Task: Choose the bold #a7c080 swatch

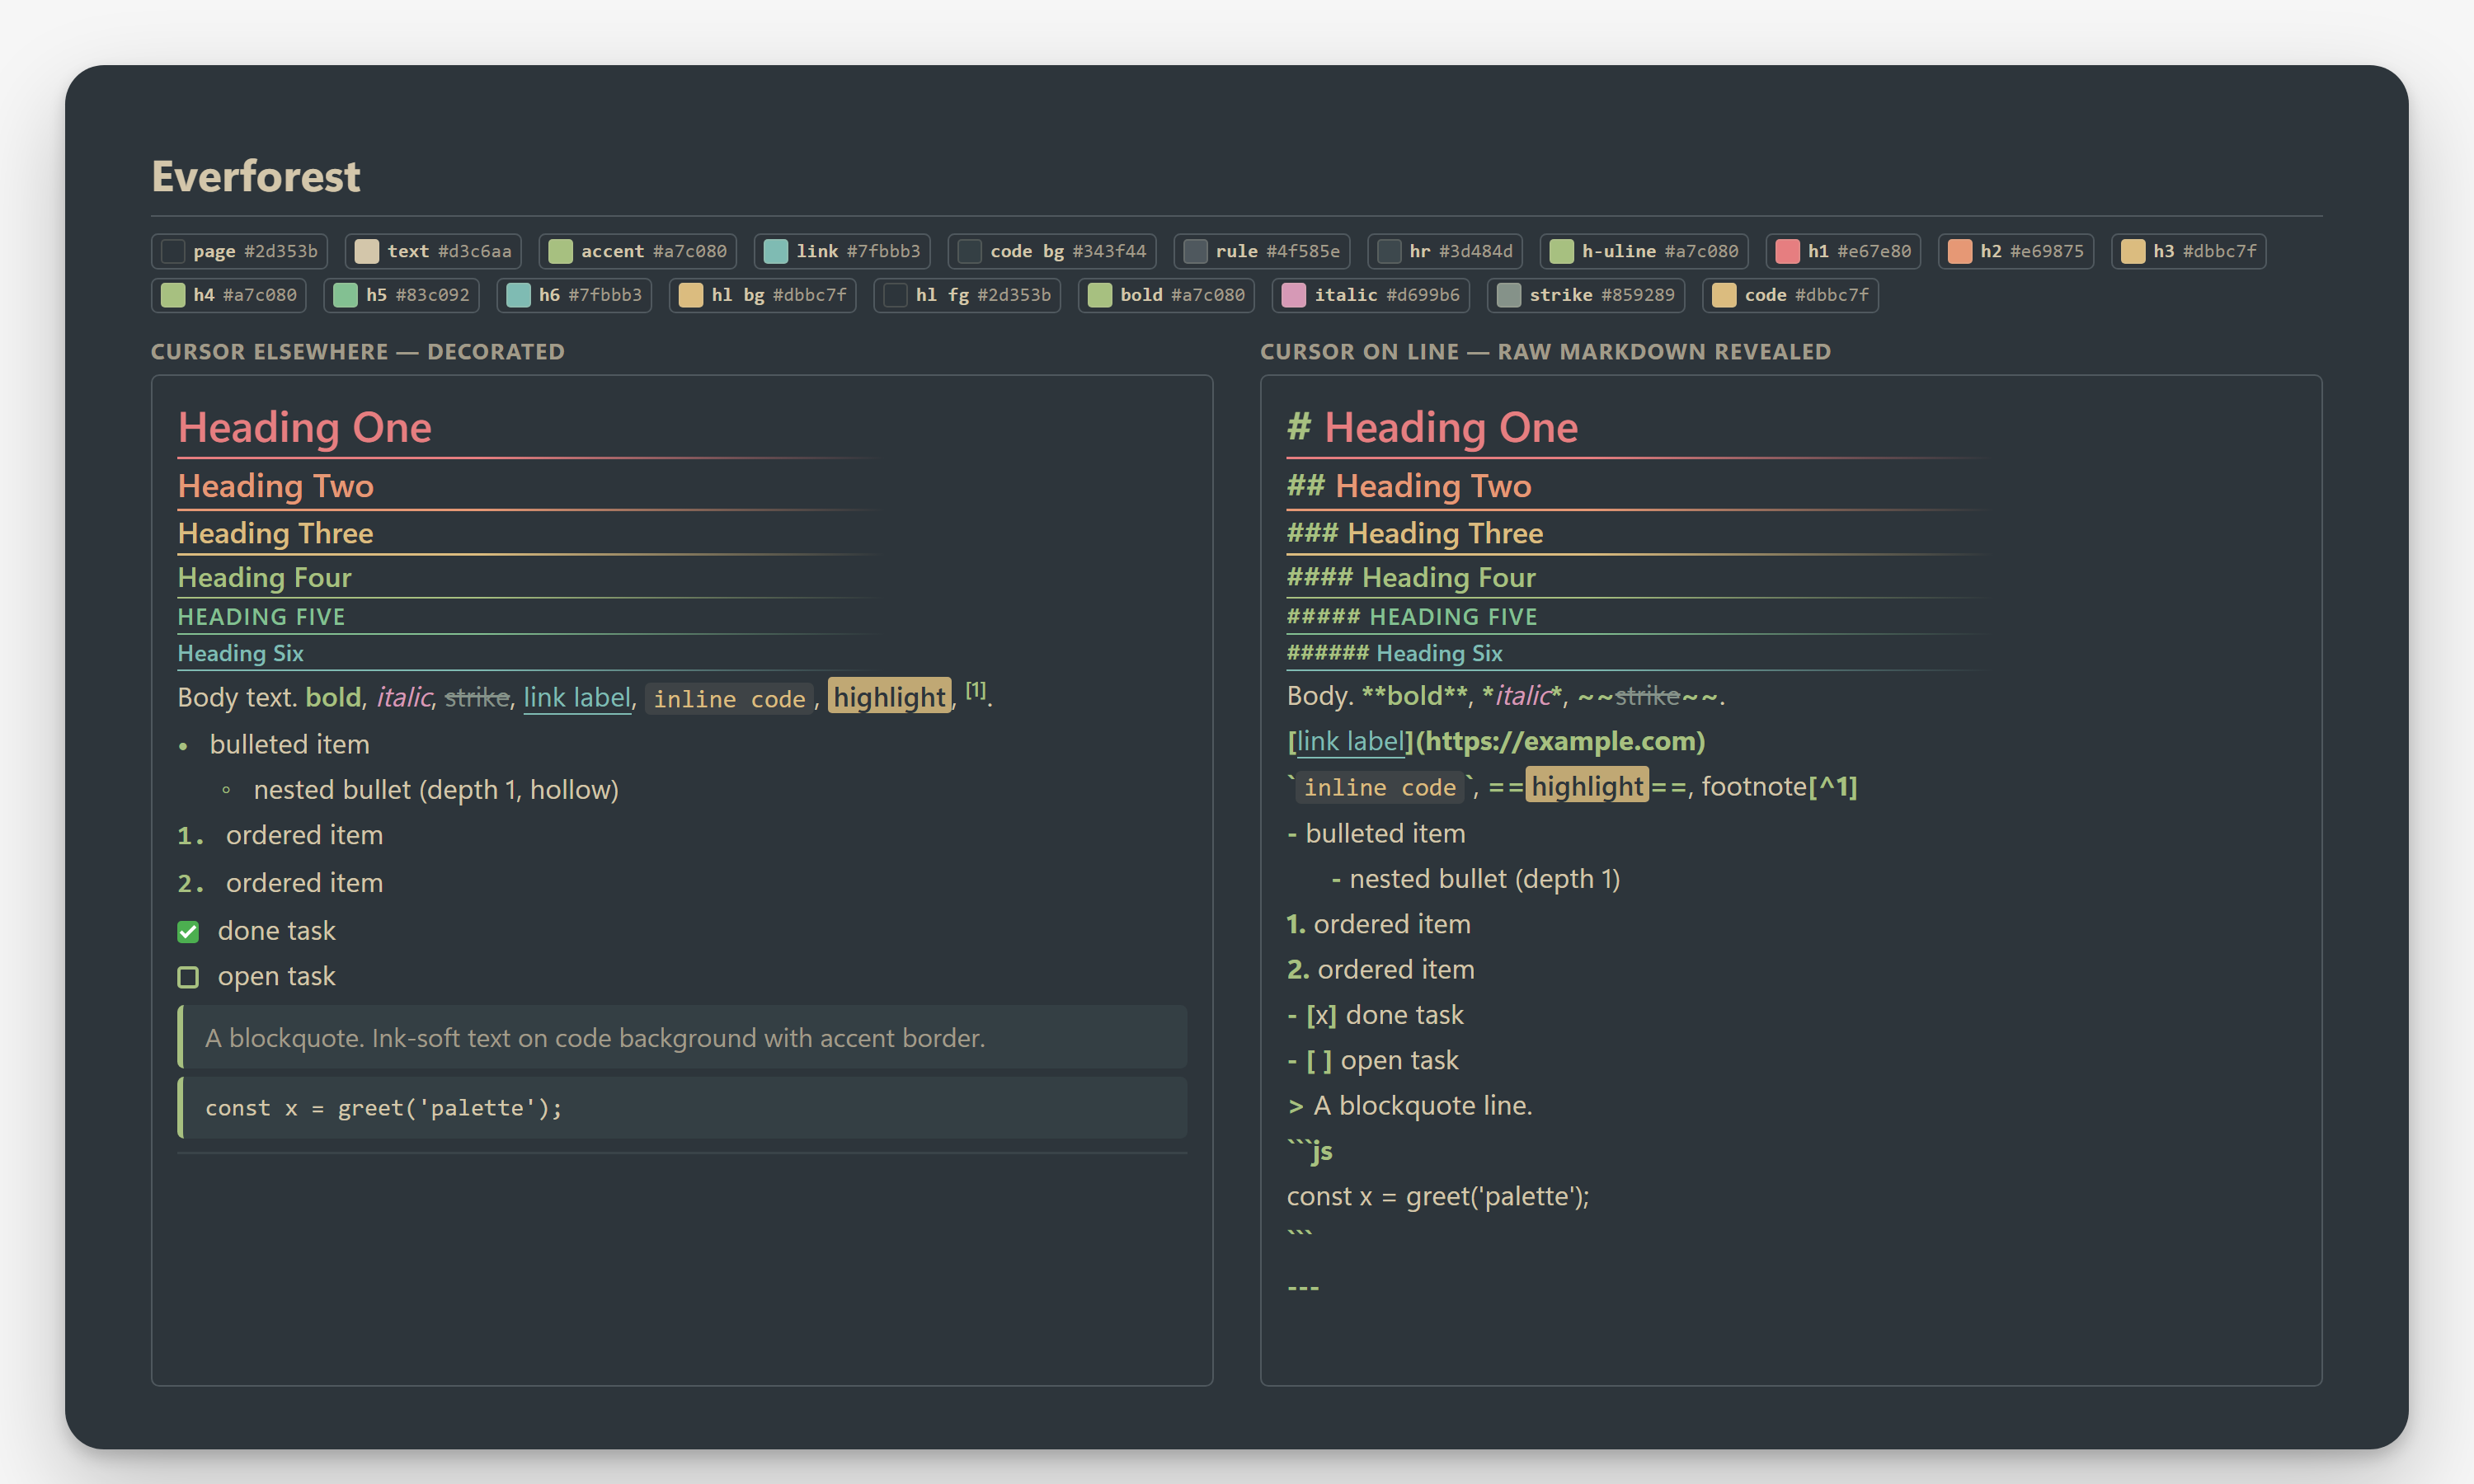Action: point(1166,295)
